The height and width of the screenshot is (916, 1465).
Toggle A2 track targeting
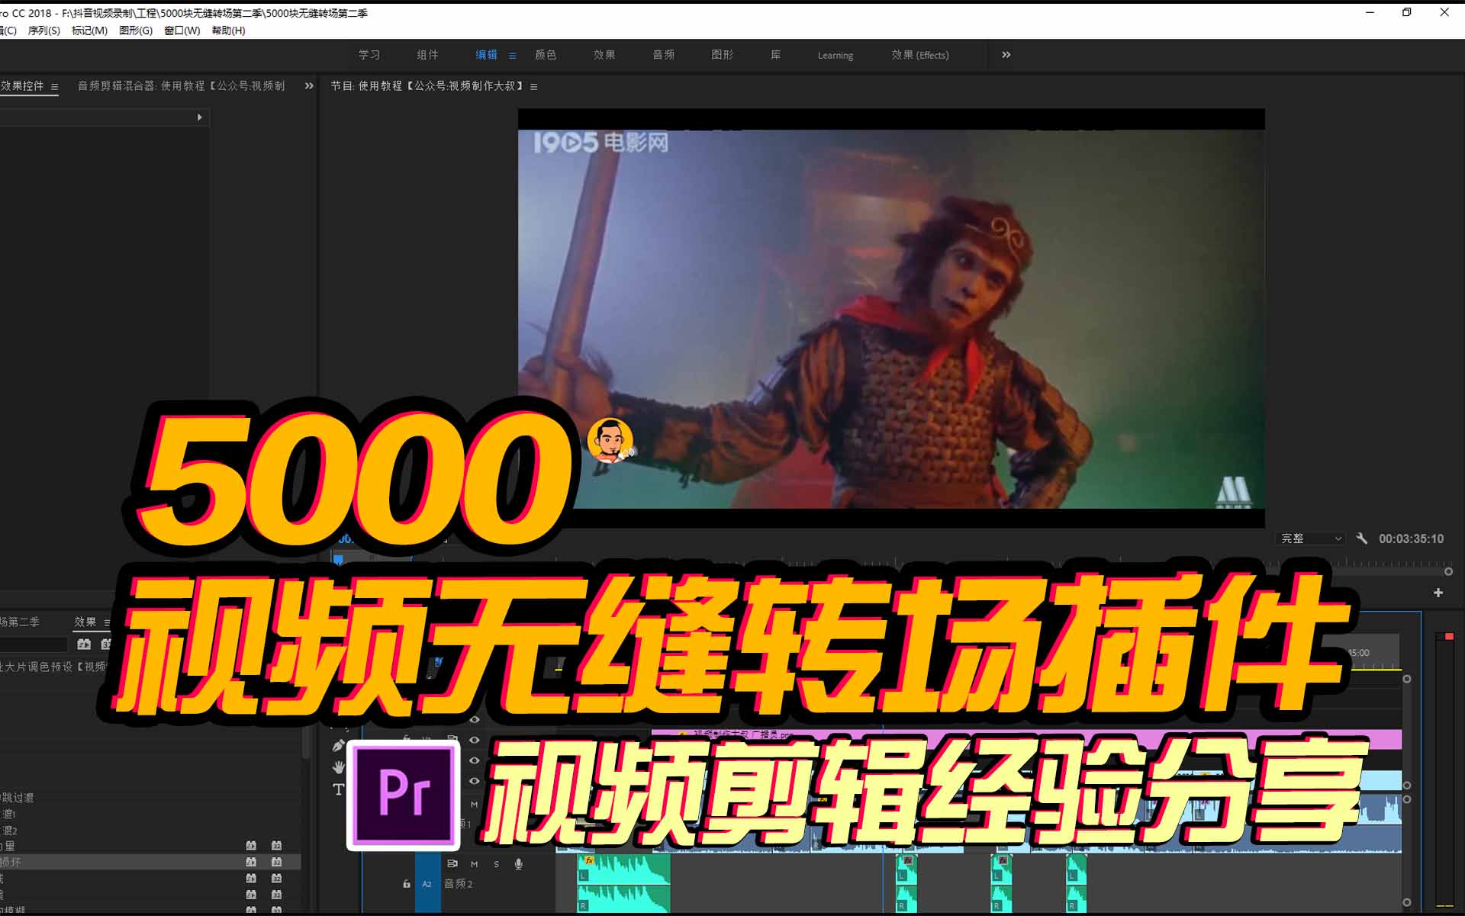pos(427,884)
